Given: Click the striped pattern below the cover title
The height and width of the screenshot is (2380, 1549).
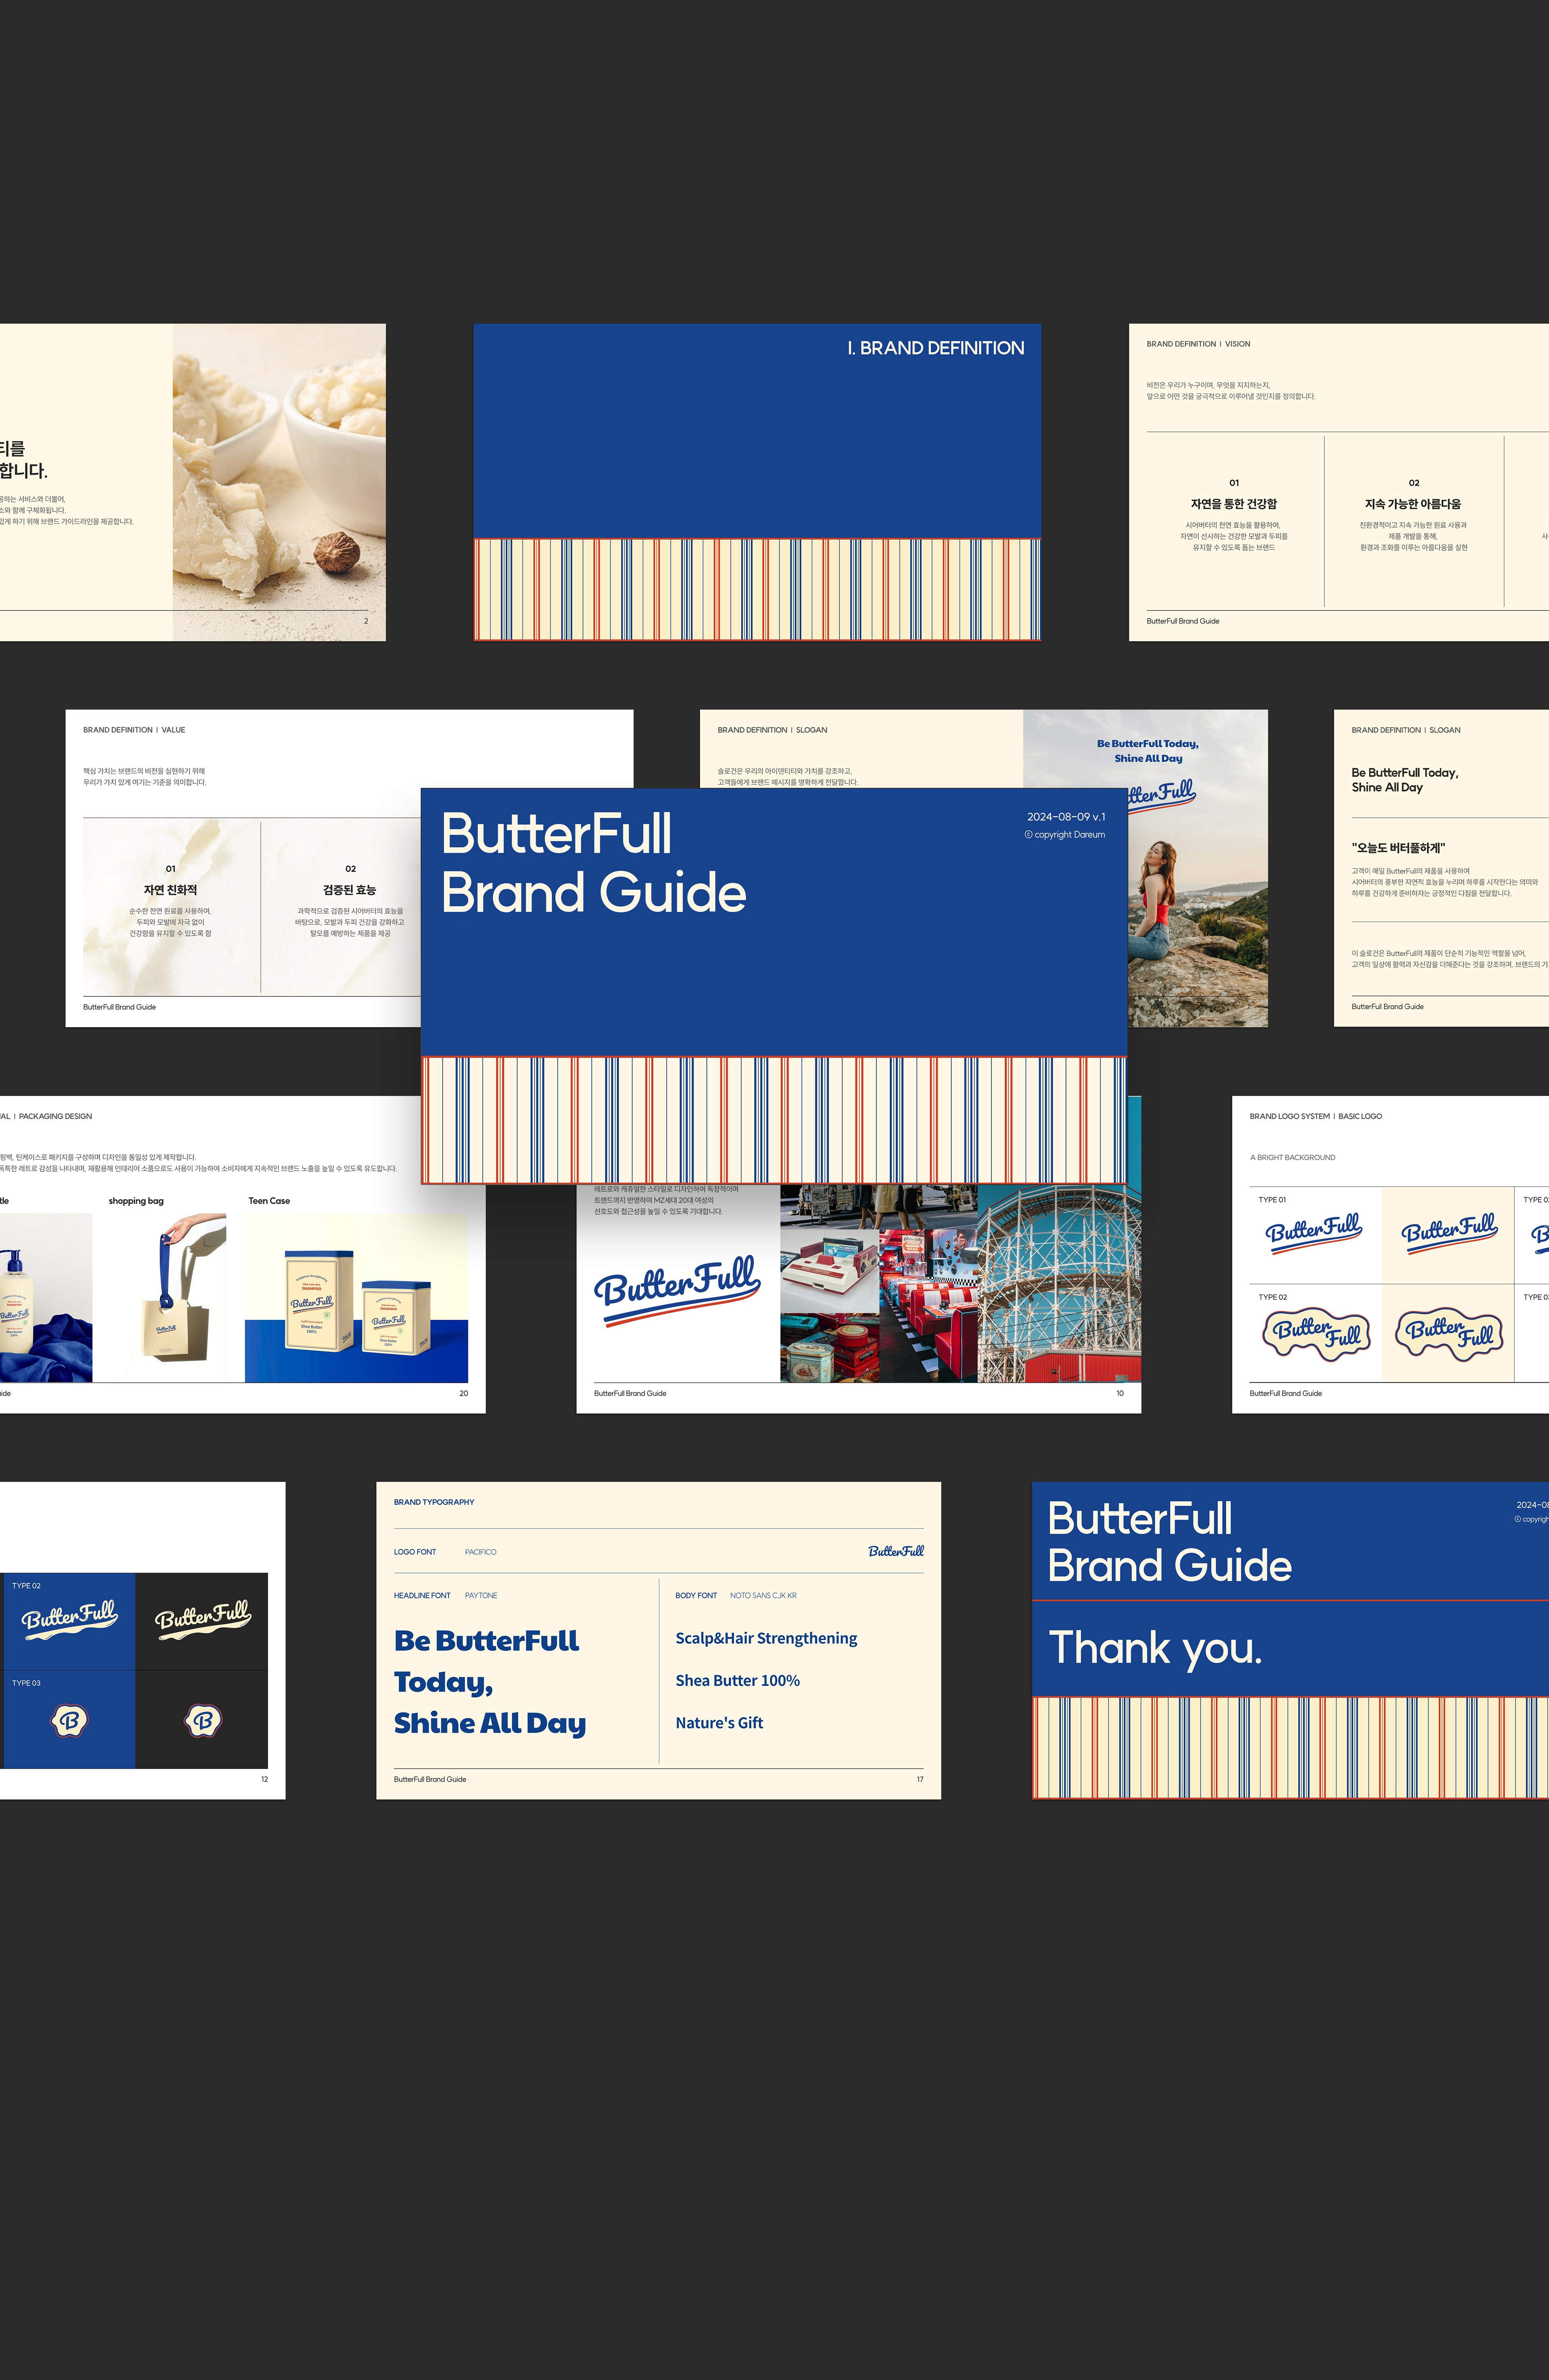Looking at the screenshot, I should pyautogui.click(x=773, y=1120).
